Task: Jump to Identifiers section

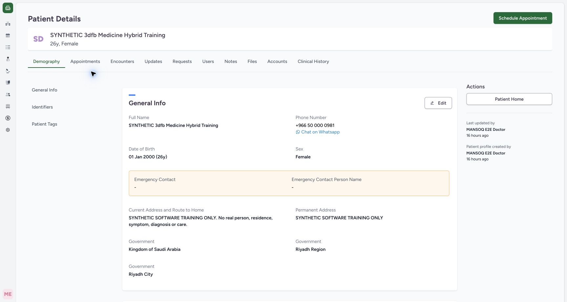Action: click(42, 107)
